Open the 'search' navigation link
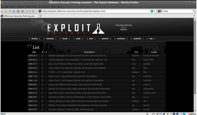The width and height of the screenshot is (197, 115). (105, 39)
